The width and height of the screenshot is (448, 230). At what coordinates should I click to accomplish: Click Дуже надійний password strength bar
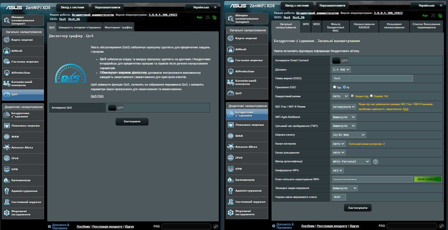(x=428, y=179)
